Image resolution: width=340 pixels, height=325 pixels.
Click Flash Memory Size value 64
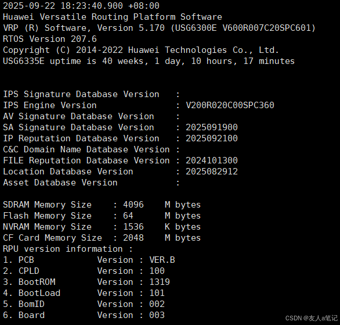pyautogui.click(x=128, y=216)
